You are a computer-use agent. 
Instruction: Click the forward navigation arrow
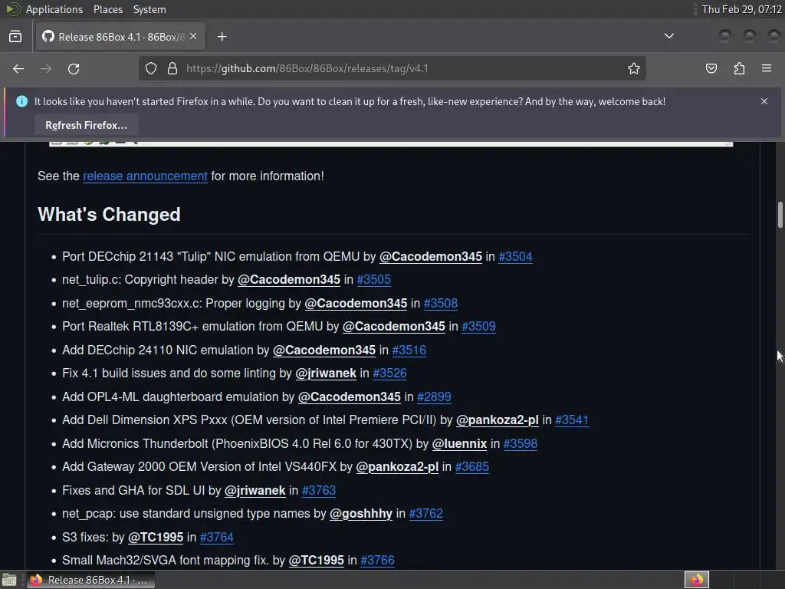pyautogui.click(x=46, y=68)
